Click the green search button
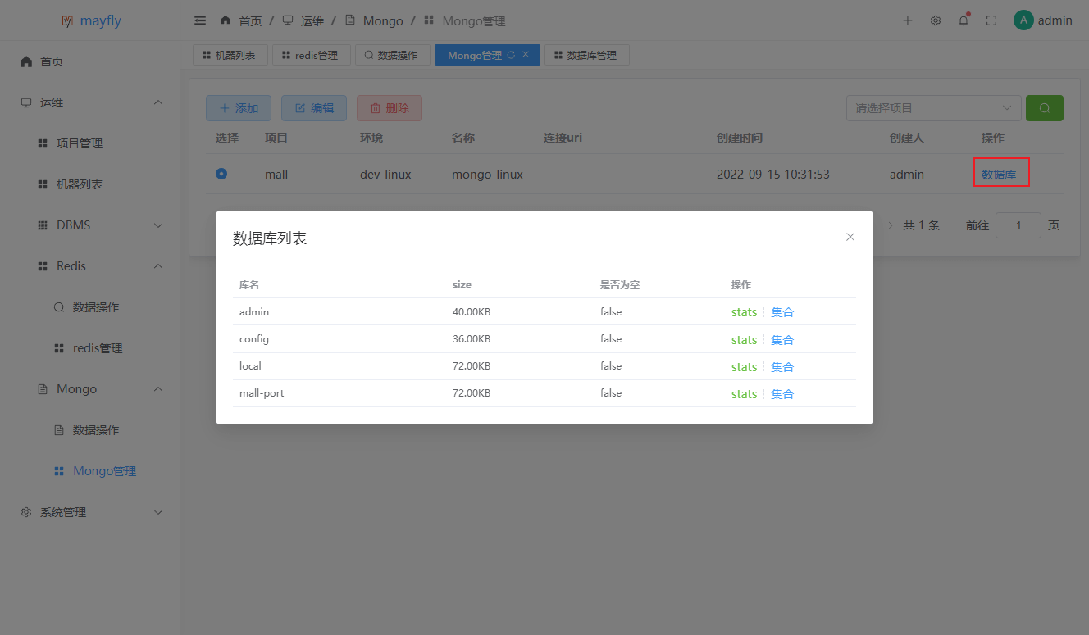This screenshot has height=635, width=1089. pos(1045,108)
